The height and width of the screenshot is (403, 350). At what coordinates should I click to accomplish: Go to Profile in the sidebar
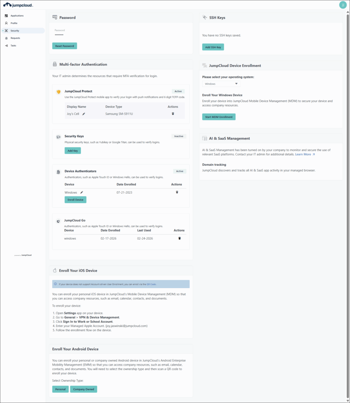click(14, 23)
